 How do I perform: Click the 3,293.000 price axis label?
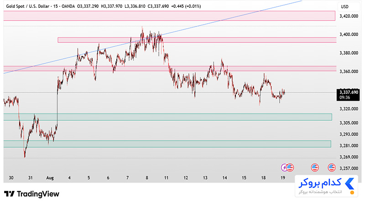tap(349, 134)
